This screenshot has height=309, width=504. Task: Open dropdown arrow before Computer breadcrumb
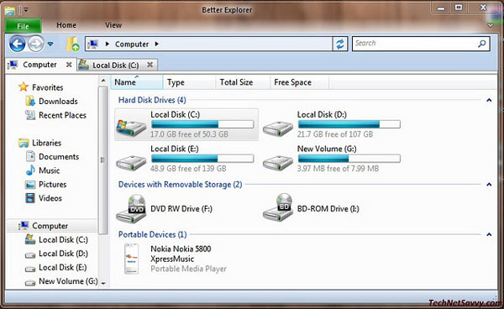pos(108,44)
